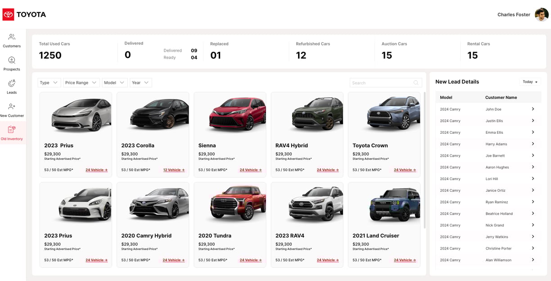The height and width of the screenshot is (281, 551).
Task: Select the 2023 RAV4 car image
Action: [x=316, y=205]
